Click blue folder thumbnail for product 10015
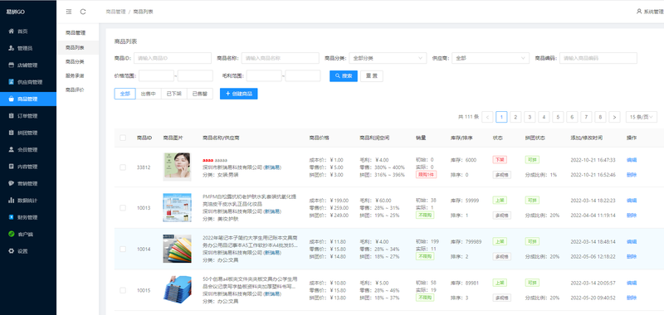Screen dimensions: 664x315 pyautogui.click(x=177, y=290)
